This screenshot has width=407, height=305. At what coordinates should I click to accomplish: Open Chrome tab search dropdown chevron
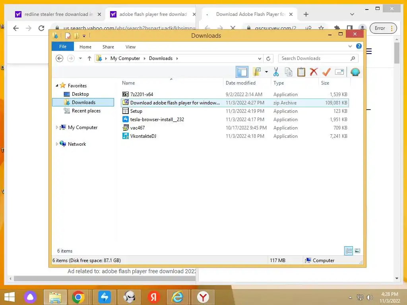tap(352, 14)
